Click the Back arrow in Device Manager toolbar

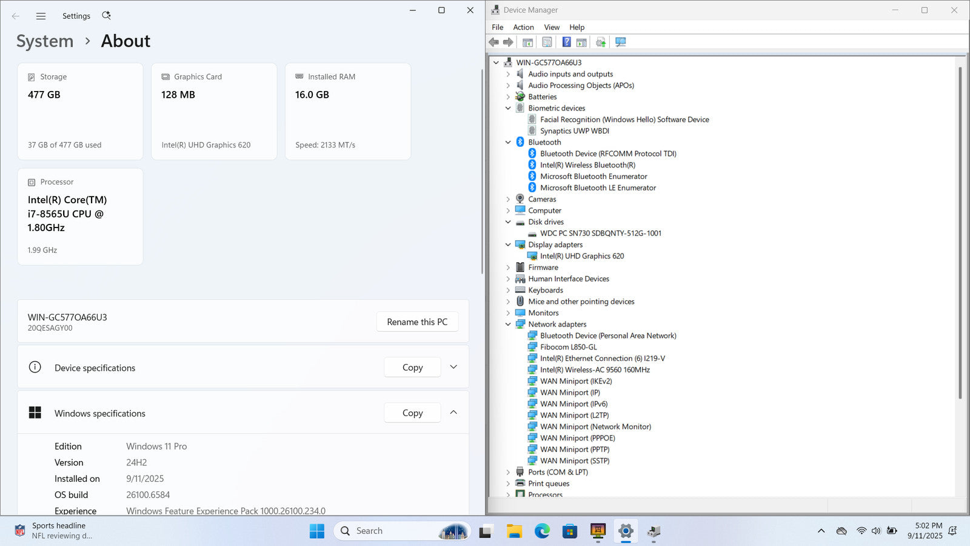point(494,42)
